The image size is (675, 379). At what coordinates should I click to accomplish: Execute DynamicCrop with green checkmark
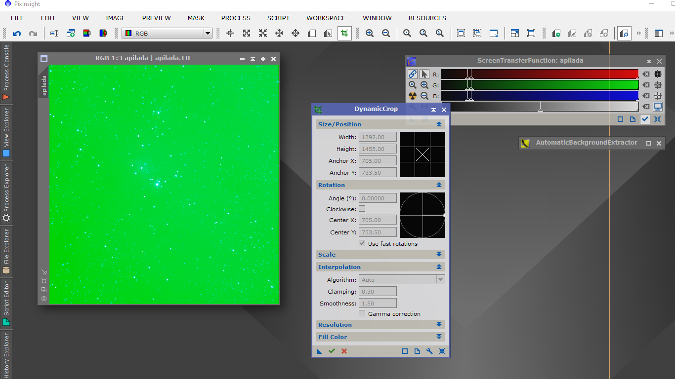click(332, 351)
